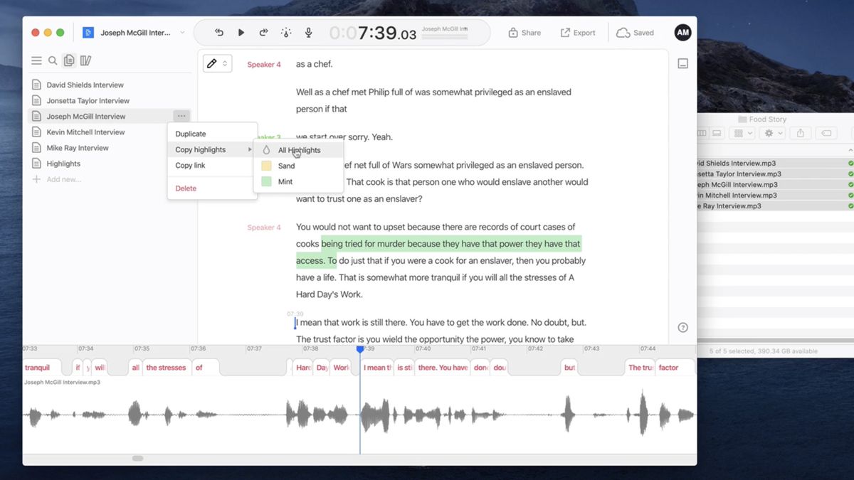This screenshot has height=480, width=854.
Task: Choose Duplicate from the context menu
Action: (191, 133)
